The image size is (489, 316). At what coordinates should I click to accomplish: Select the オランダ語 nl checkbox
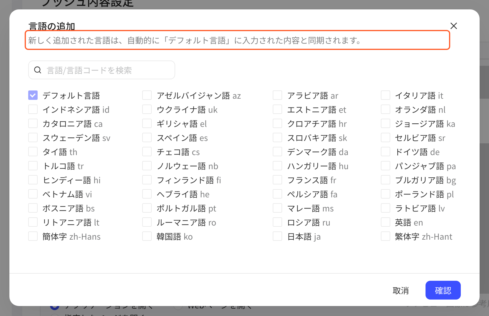pyautogui.click(x=386, y=109)
